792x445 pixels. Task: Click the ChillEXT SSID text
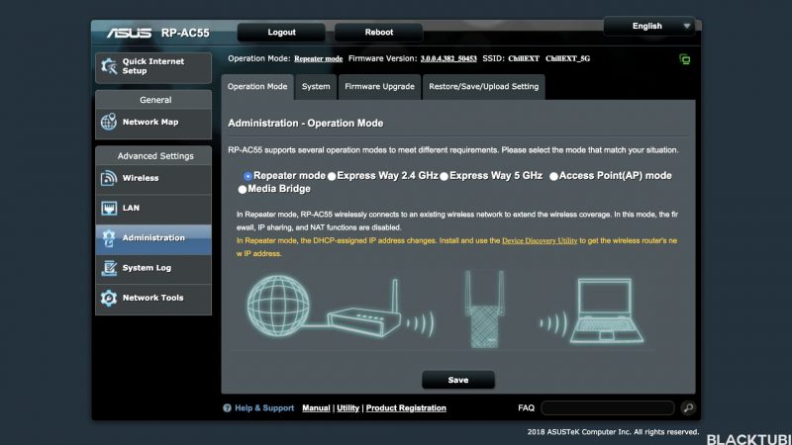[x=524, y=59]
